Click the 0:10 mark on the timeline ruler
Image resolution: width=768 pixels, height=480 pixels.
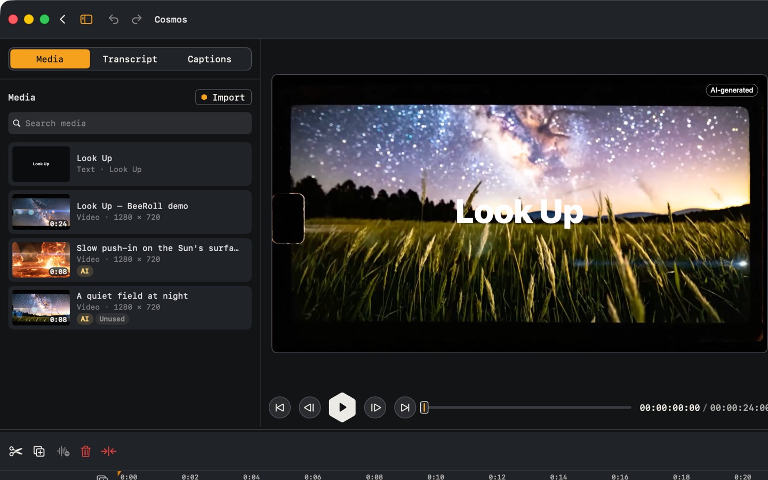tap(436, 476)
